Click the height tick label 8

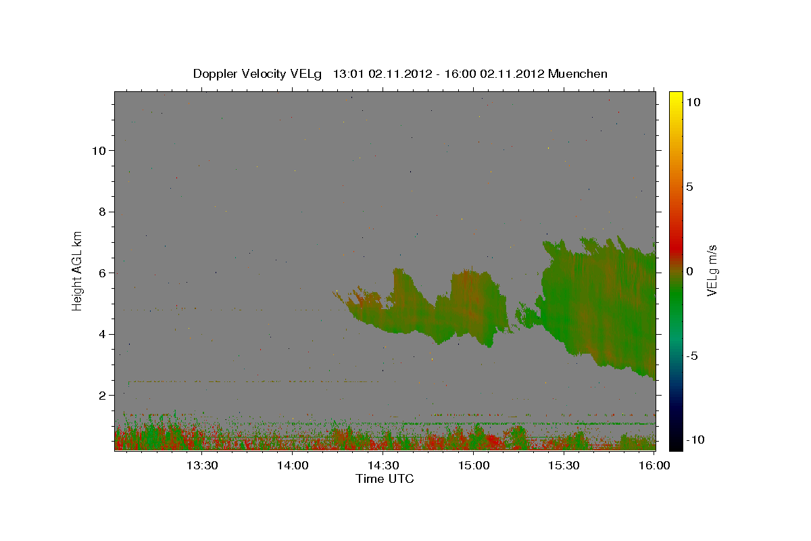tap(101, 212)
